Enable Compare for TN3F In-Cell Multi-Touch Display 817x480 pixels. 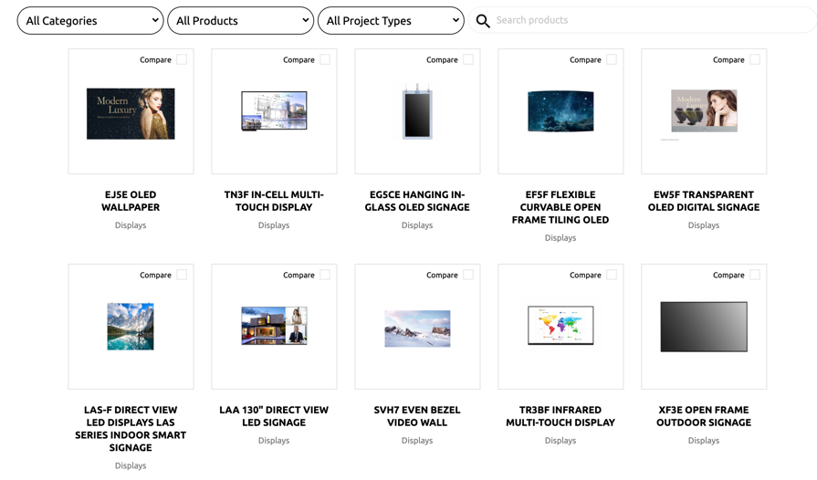325,59
